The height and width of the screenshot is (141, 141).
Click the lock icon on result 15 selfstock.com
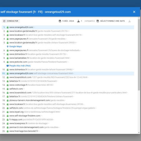[8, 89]
